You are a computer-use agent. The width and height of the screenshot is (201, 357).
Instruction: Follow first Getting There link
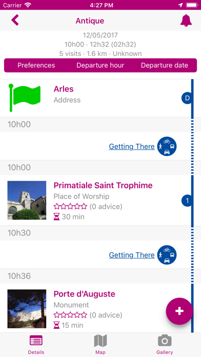coord(132,146)
